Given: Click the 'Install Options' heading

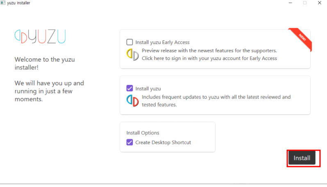Looking at the screenshot, I should pyautogui.click(x=143, y=133).
